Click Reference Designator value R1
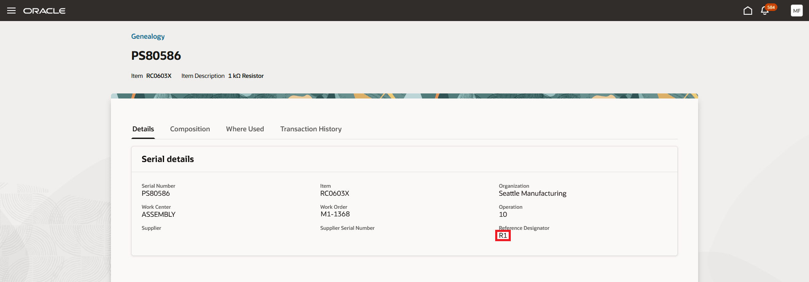The image size is (809, 282). click(x=503, y=236)
